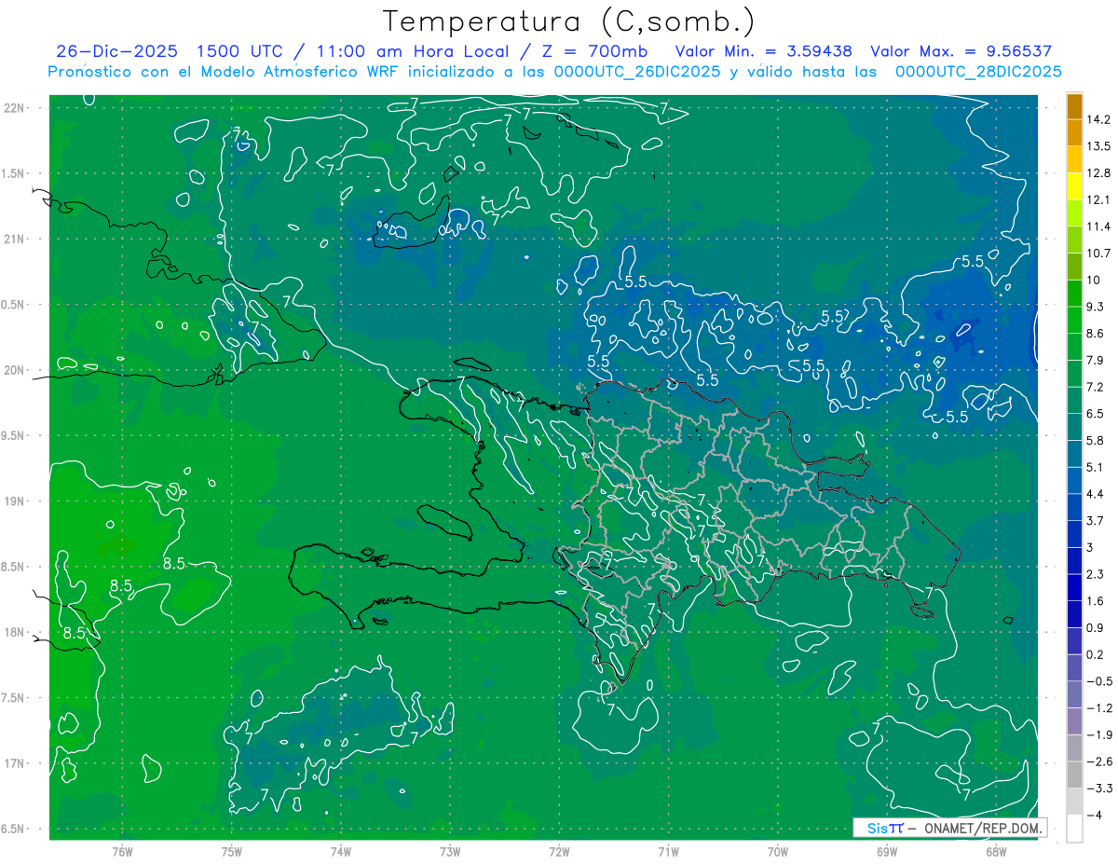The width and height of the screenshot is (1118, 864).
Task: Click the 3.7 legend value
Action: tap(1096, 521)
